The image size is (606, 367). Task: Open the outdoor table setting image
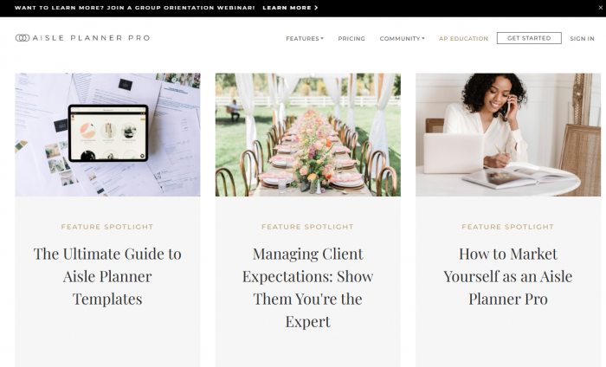coord(308,135)
